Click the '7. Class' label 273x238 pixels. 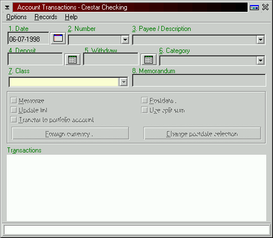click(x=19, y=71)
